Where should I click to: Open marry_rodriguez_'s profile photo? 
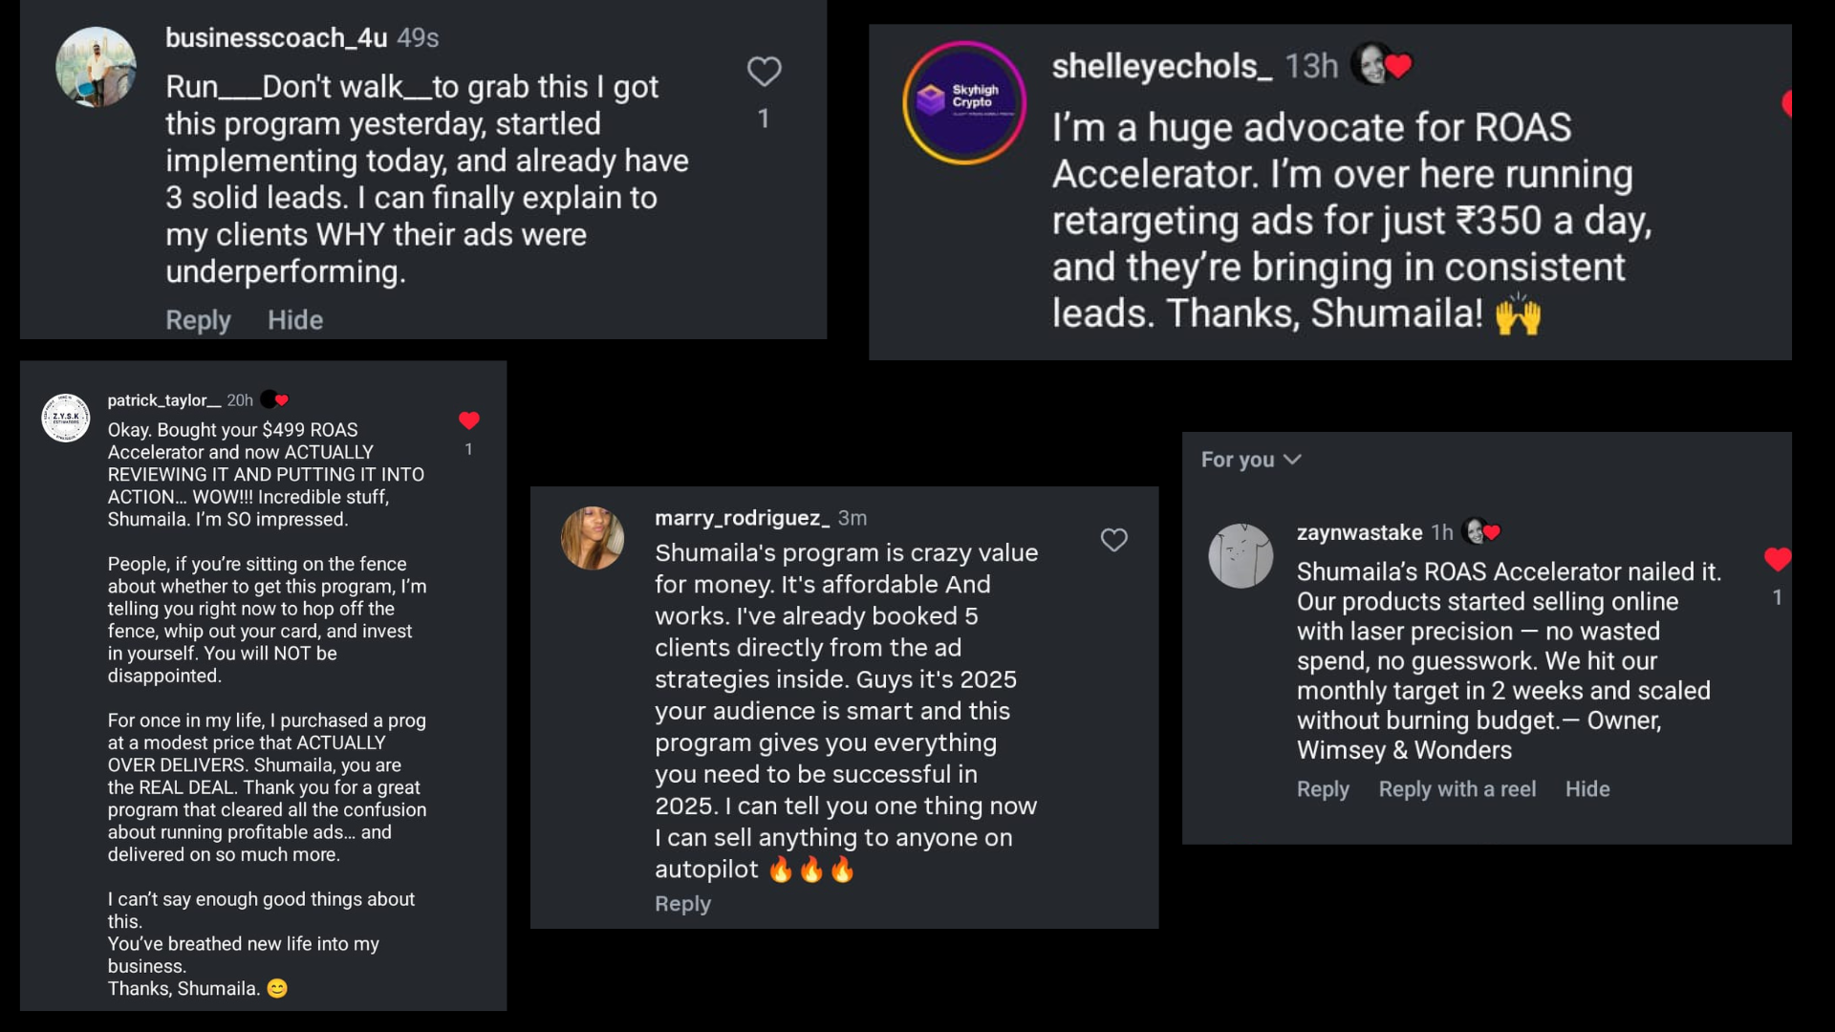point(593,538)
